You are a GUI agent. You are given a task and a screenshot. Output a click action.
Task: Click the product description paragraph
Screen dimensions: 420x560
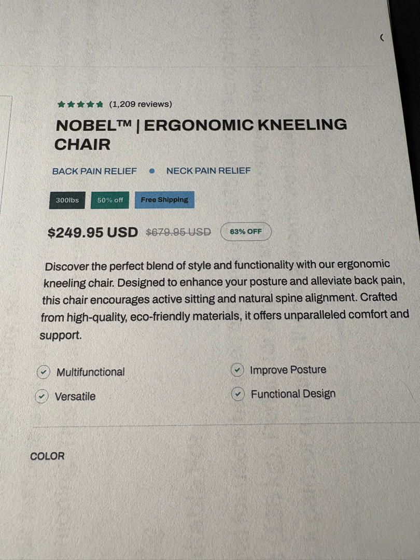coord(223,299)
